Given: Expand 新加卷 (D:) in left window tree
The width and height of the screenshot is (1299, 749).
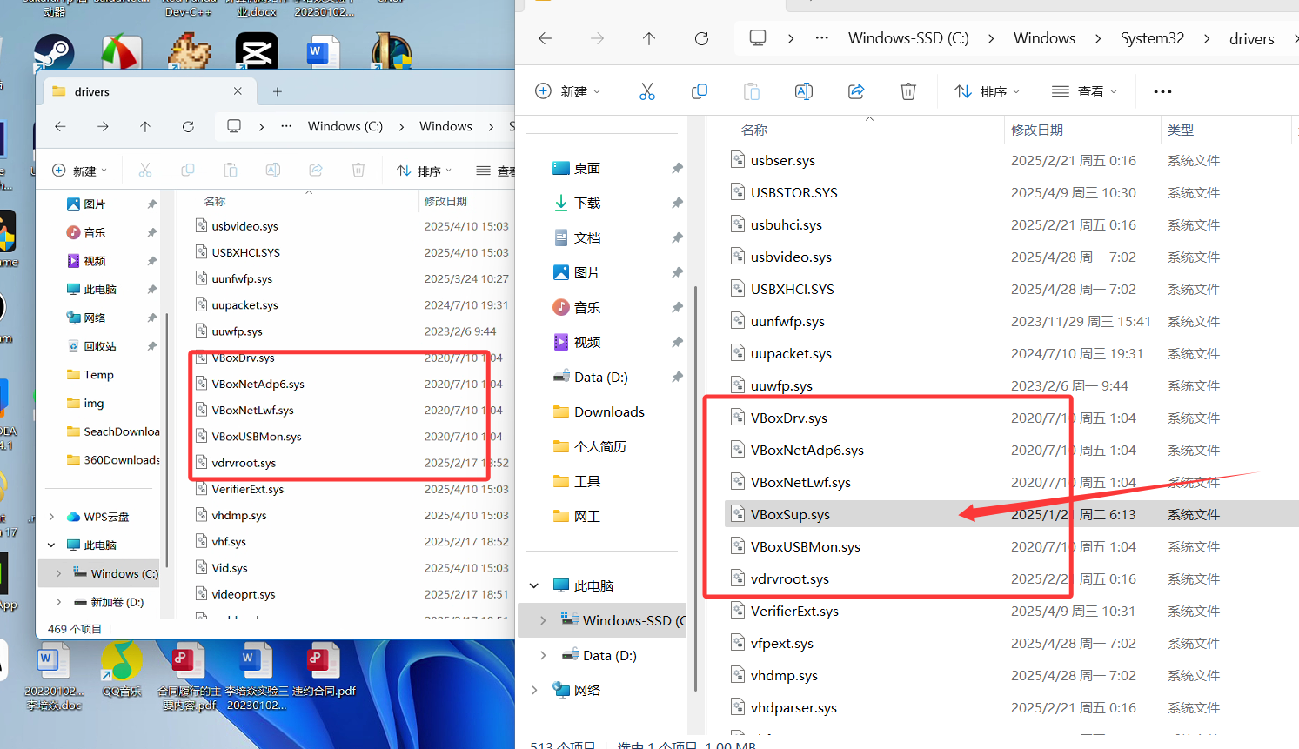Looking at the screenshot, I should click(x=58, y=602).
